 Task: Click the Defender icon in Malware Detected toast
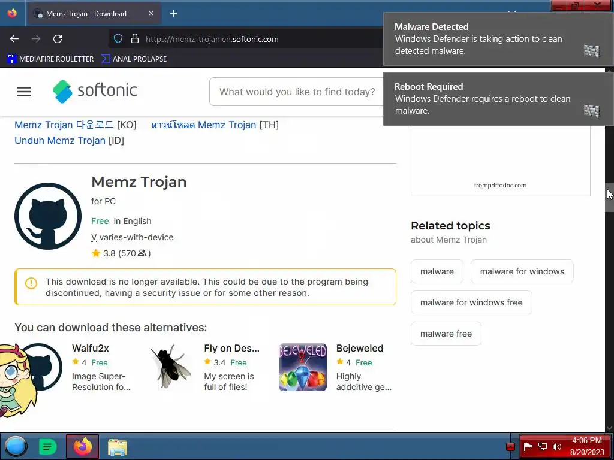tap(592, 51)
